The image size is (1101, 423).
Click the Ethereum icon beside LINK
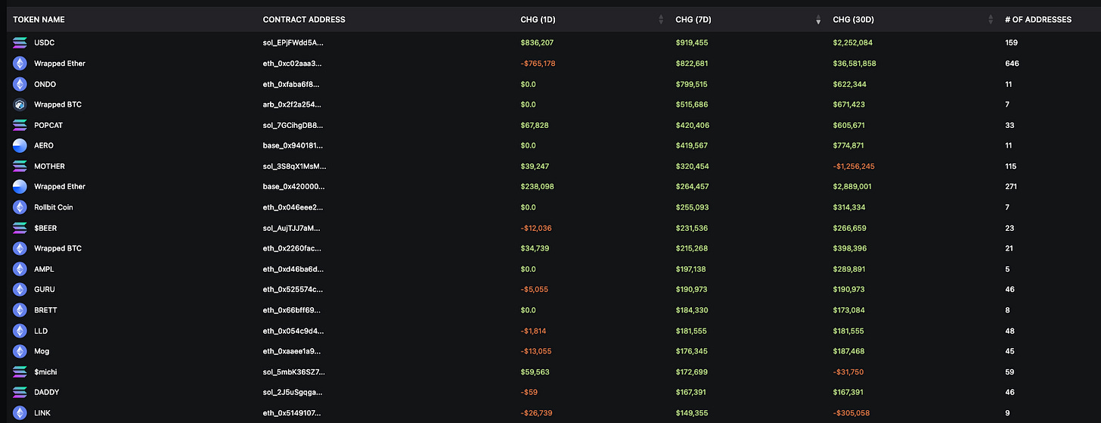click(20, 412)
